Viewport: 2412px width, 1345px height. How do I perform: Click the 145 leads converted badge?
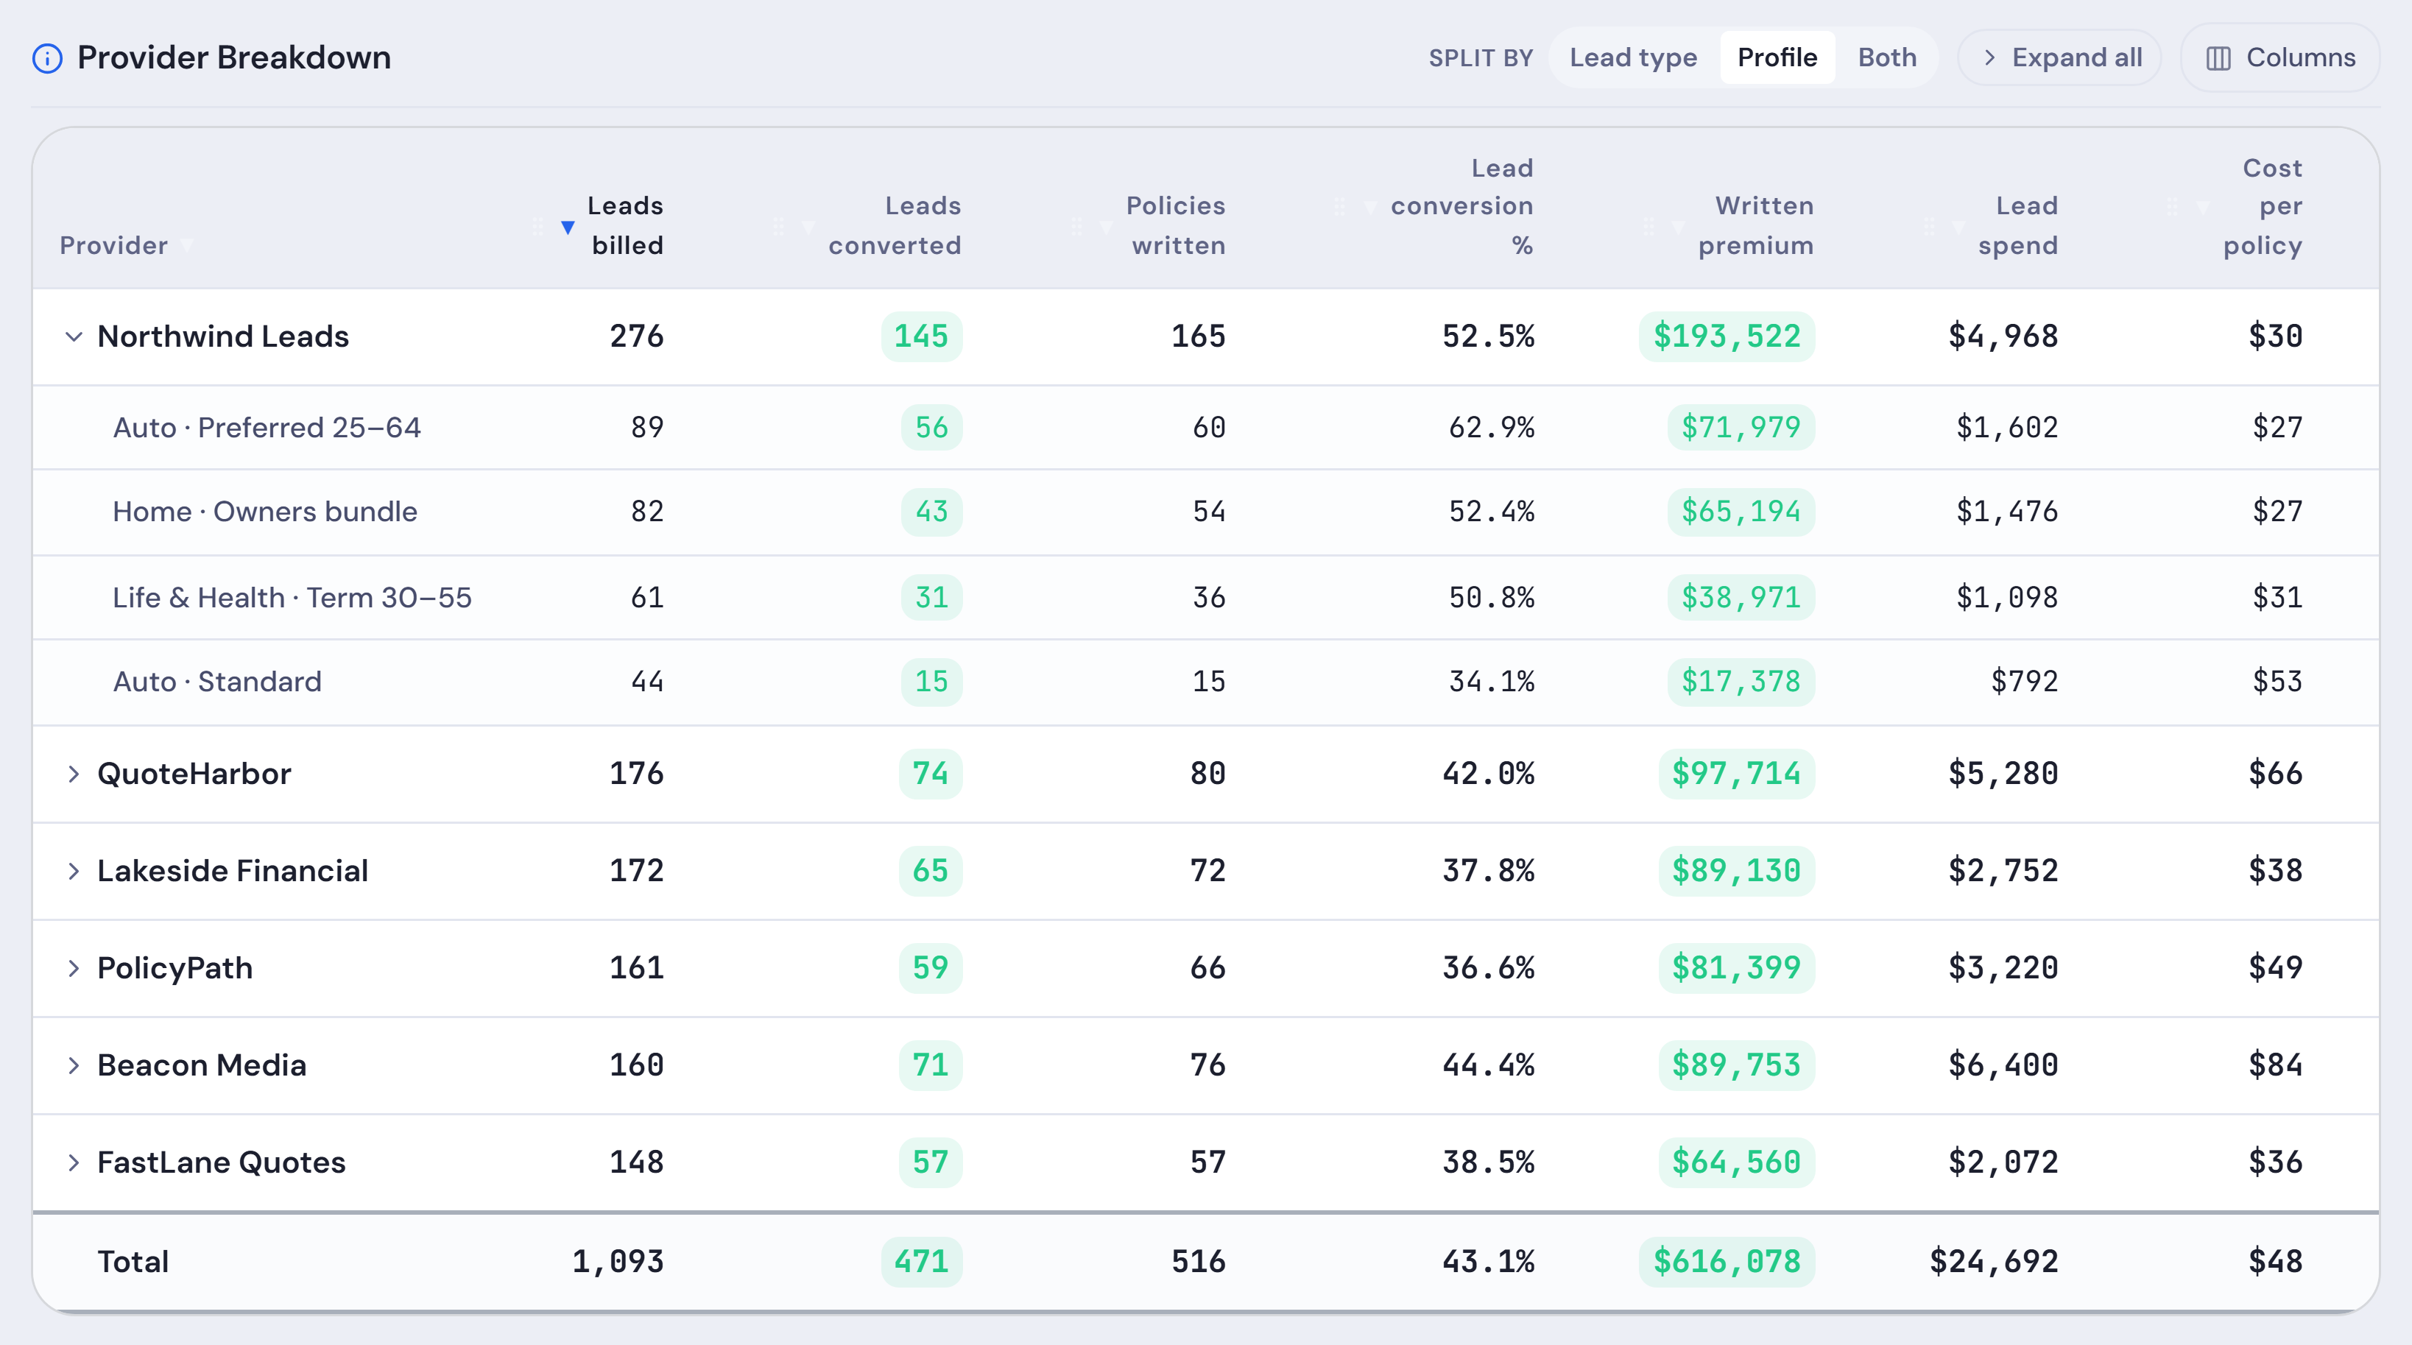[921, 337]
